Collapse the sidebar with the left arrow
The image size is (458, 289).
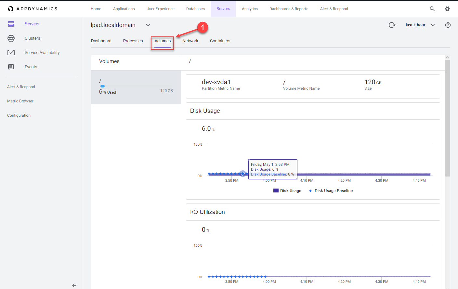click(x=74, y=285)
